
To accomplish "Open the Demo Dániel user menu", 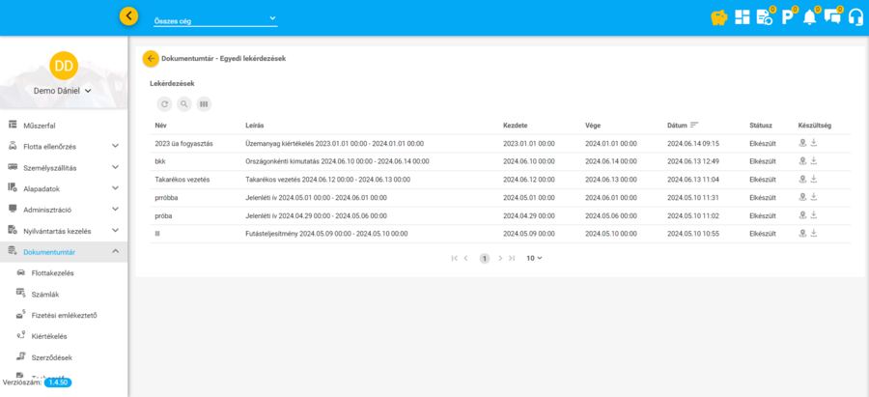I will [63, 91].
